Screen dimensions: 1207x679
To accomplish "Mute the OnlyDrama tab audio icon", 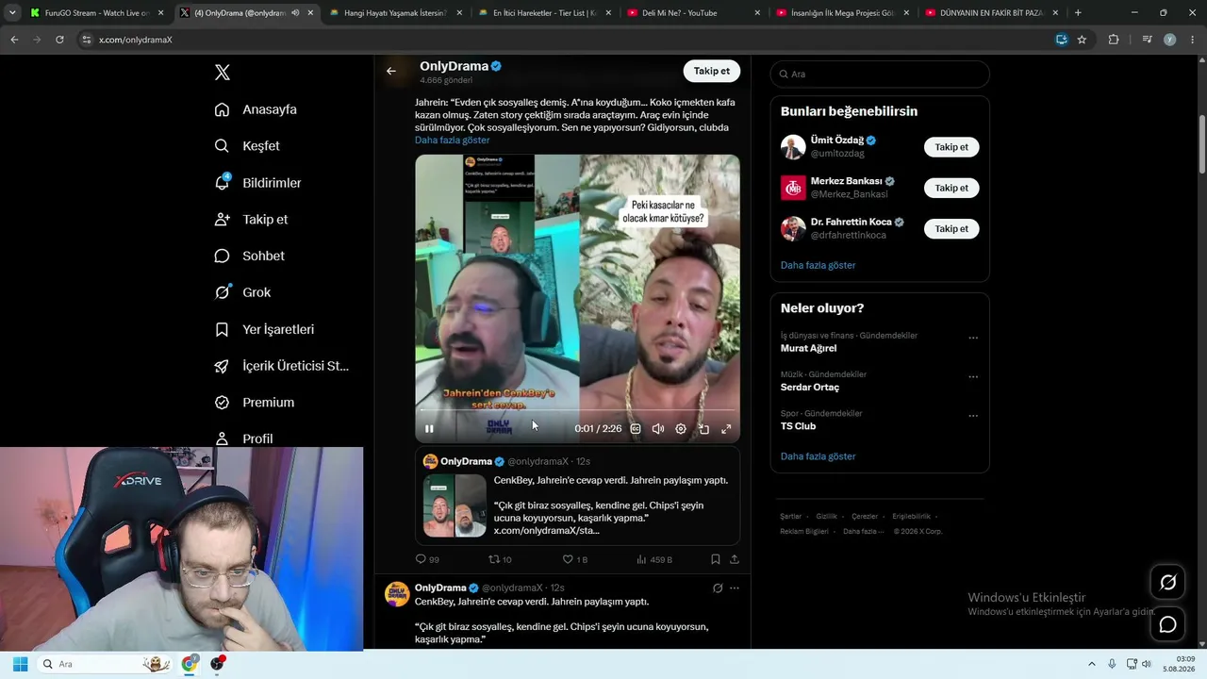I will (295, 13).
